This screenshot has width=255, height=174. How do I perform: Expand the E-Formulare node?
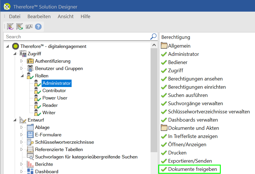coord(22,135)
